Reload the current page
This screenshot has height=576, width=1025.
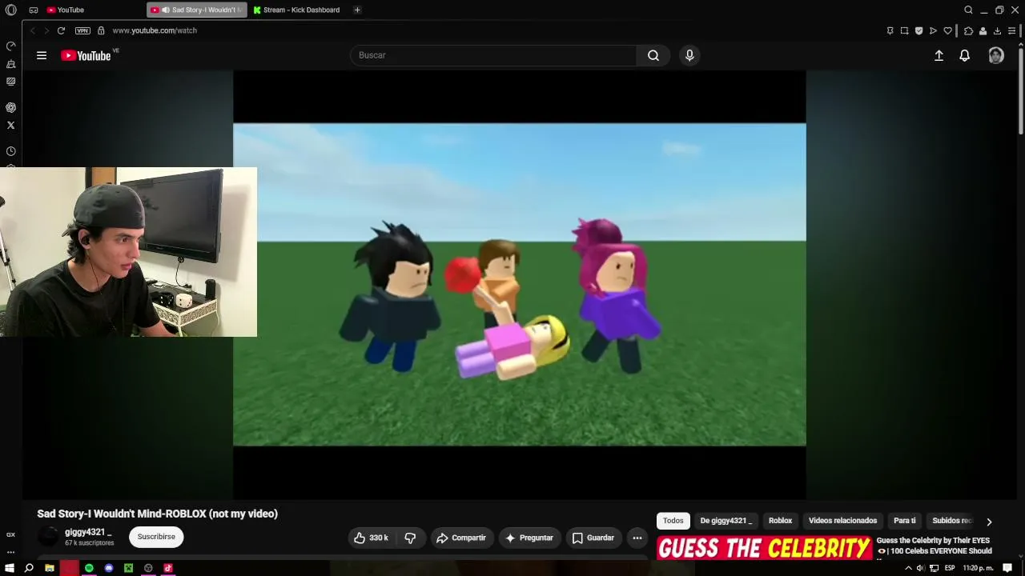pyautogui.click(x=61, y=30)
